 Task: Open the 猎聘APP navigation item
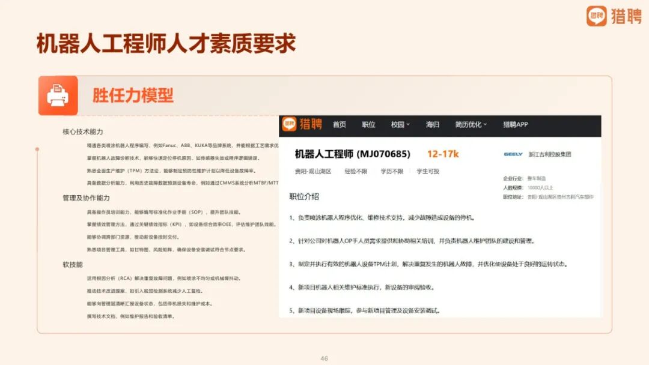pos(516,124)
